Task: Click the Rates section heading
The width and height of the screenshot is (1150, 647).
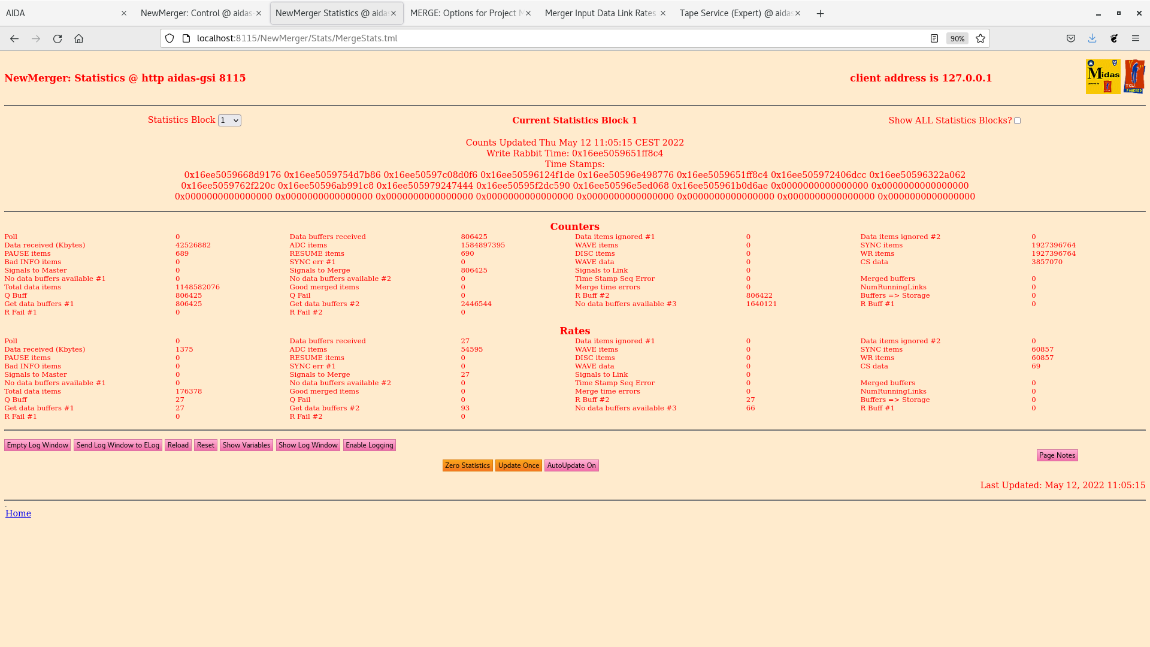Action: click(574, 331)
